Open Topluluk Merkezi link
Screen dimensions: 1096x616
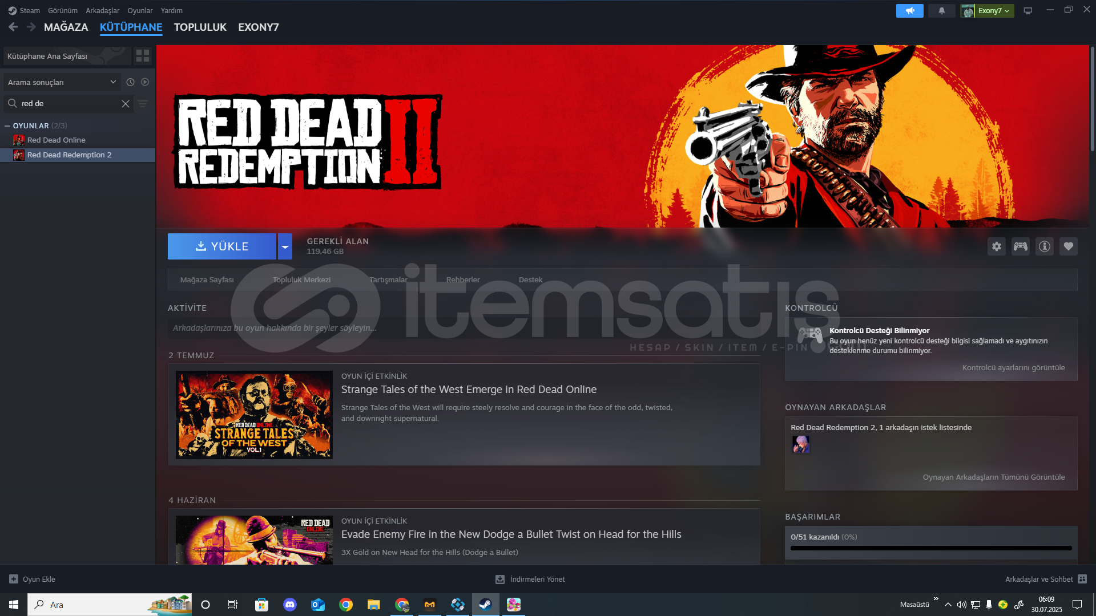click(x=301, y=280)
